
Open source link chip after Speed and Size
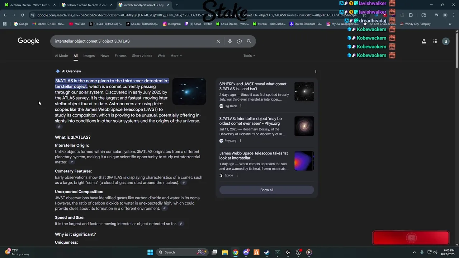pos(181,224)
